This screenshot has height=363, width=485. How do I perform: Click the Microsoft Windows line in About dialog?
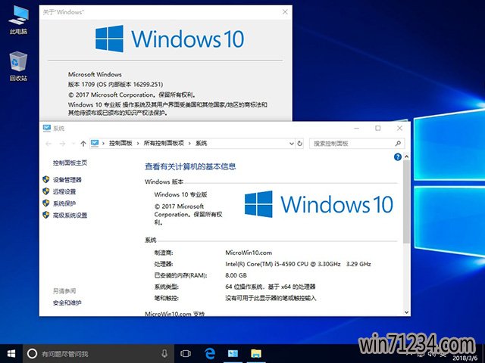point(95,74)
